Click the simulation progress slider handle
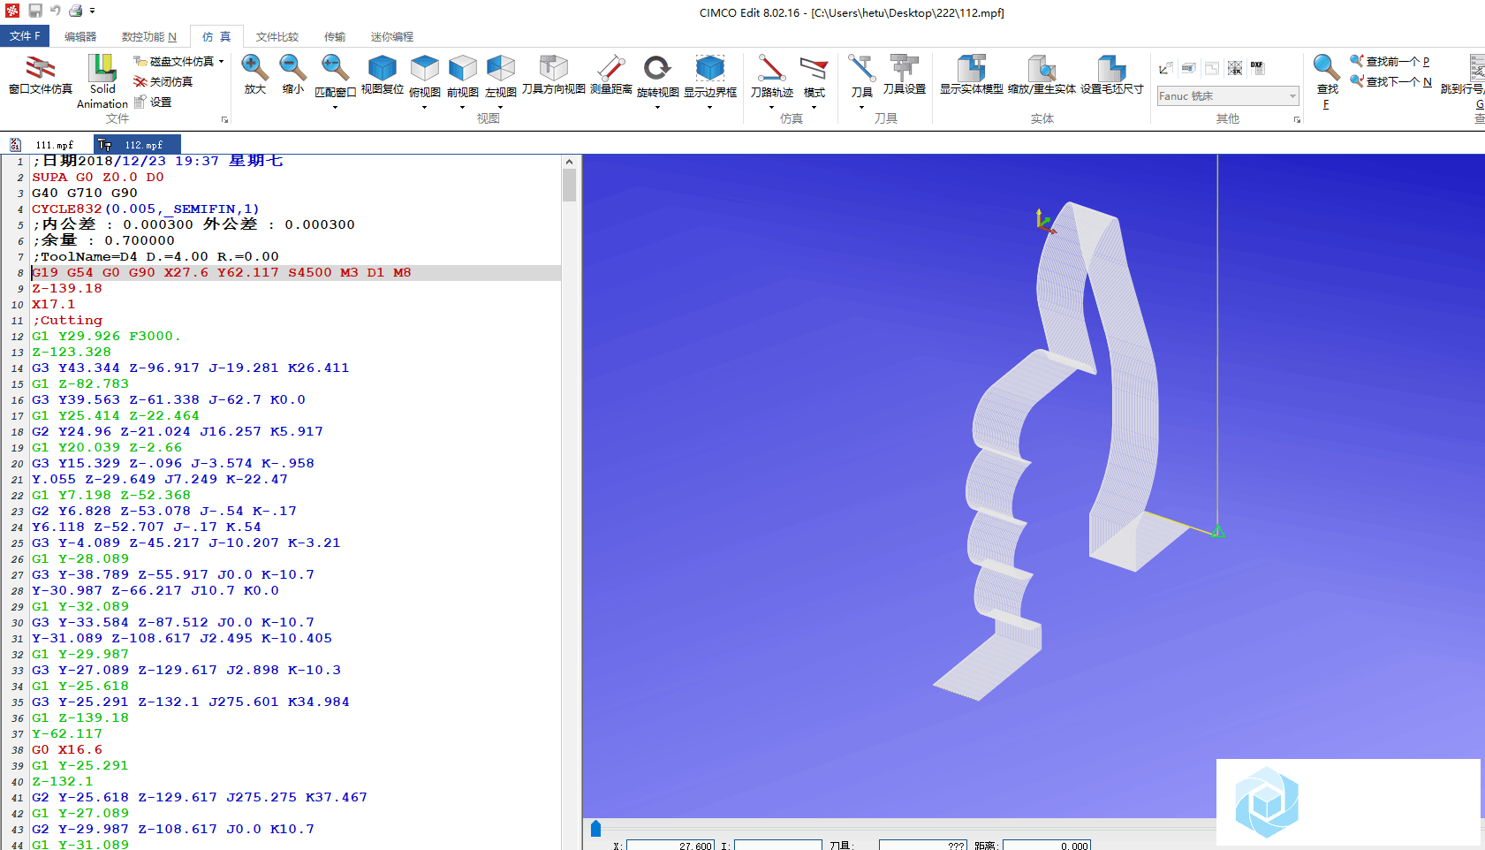This screenshot has height=850, width=1485. (x=595, y=828)
